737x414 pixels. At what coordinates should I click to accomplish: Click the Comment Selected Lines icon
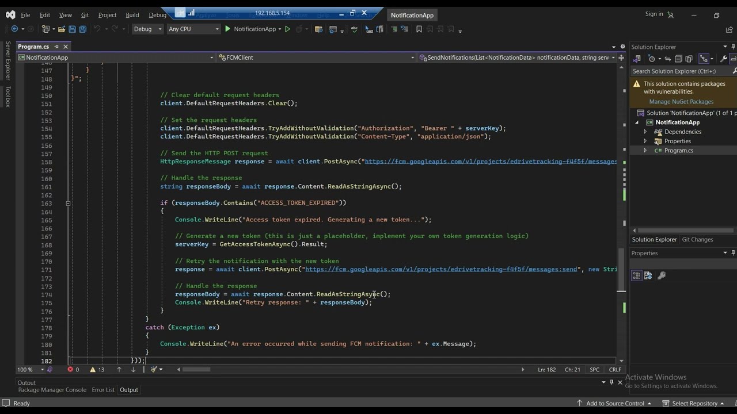(394, 29)
